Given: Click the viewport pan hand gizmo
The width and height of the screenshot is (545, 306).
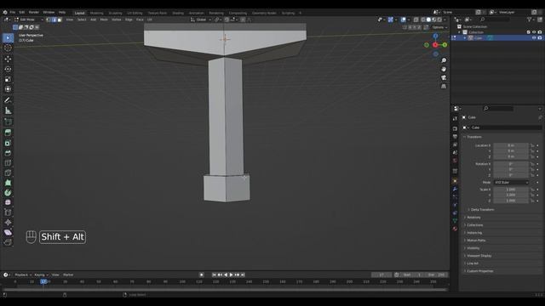Looking at the screenshot, I should coord(444,69).
